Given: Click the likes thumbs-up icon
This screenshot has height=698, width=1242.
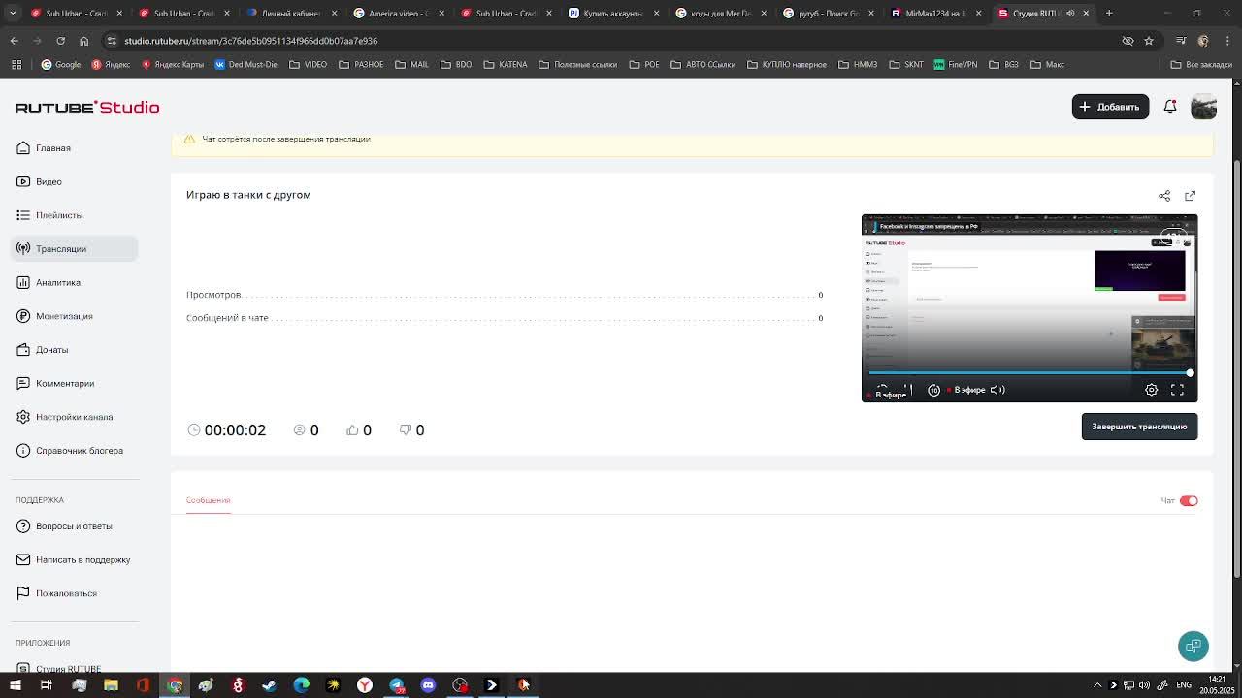Looking at the screenshot, I should (x=352, y=429).
